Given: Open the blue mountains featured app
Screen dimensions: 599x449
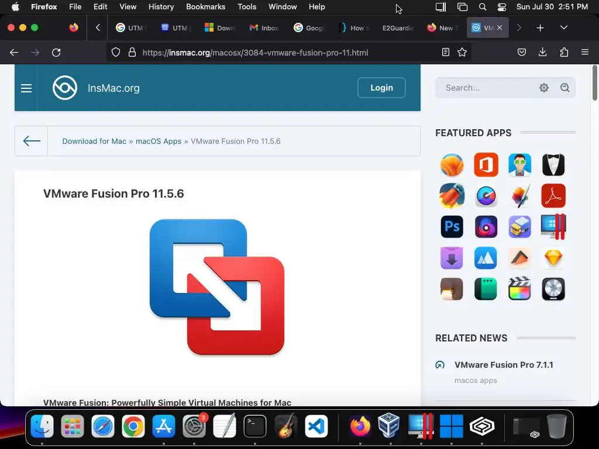Looking at the screenshot, I should 486,258.
